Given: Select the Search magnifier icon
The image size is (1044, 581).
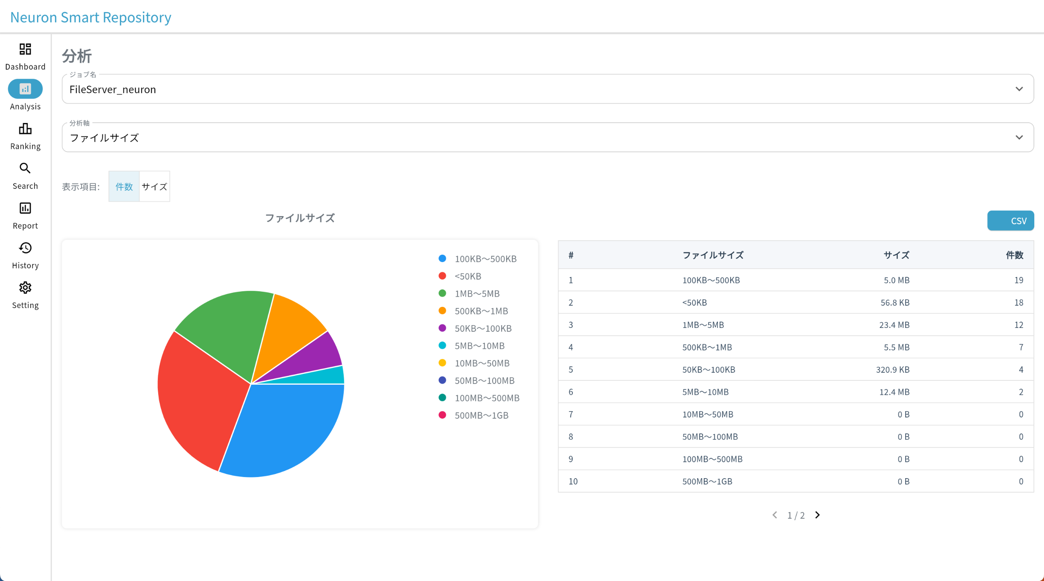Looking at the screenshot, I should tap(25, 168).
